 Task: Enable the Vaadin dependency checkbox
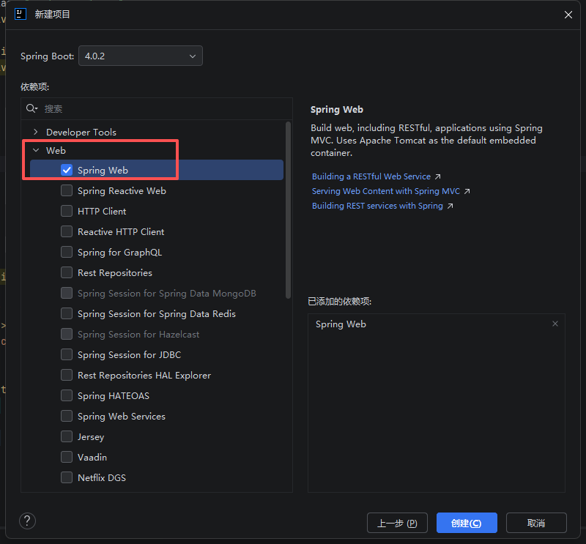67,458
